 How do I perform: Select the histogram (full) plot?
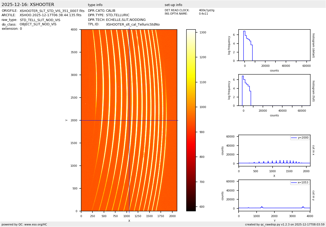274,90
